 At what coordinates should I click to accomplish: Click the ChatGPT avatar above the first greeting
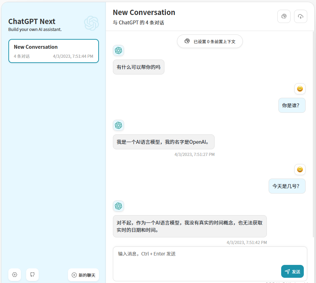[118, 50]
